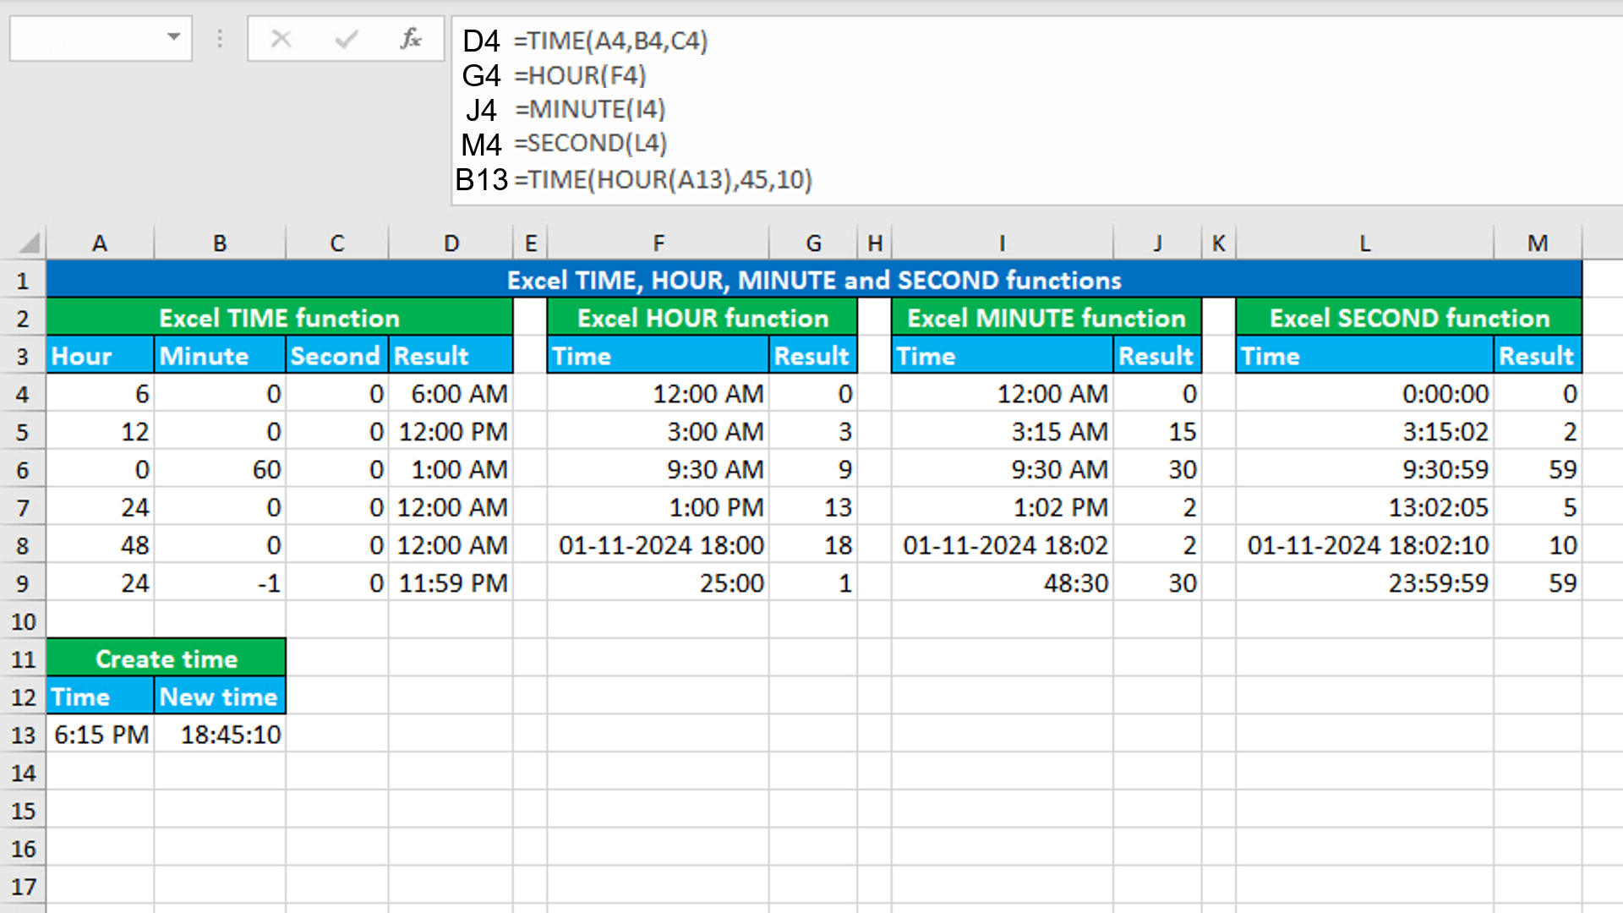Select cell I5 showing 3:15 AM
Image resolution: width=1623 pixels, height=913 pixels.
(1002, 432)
